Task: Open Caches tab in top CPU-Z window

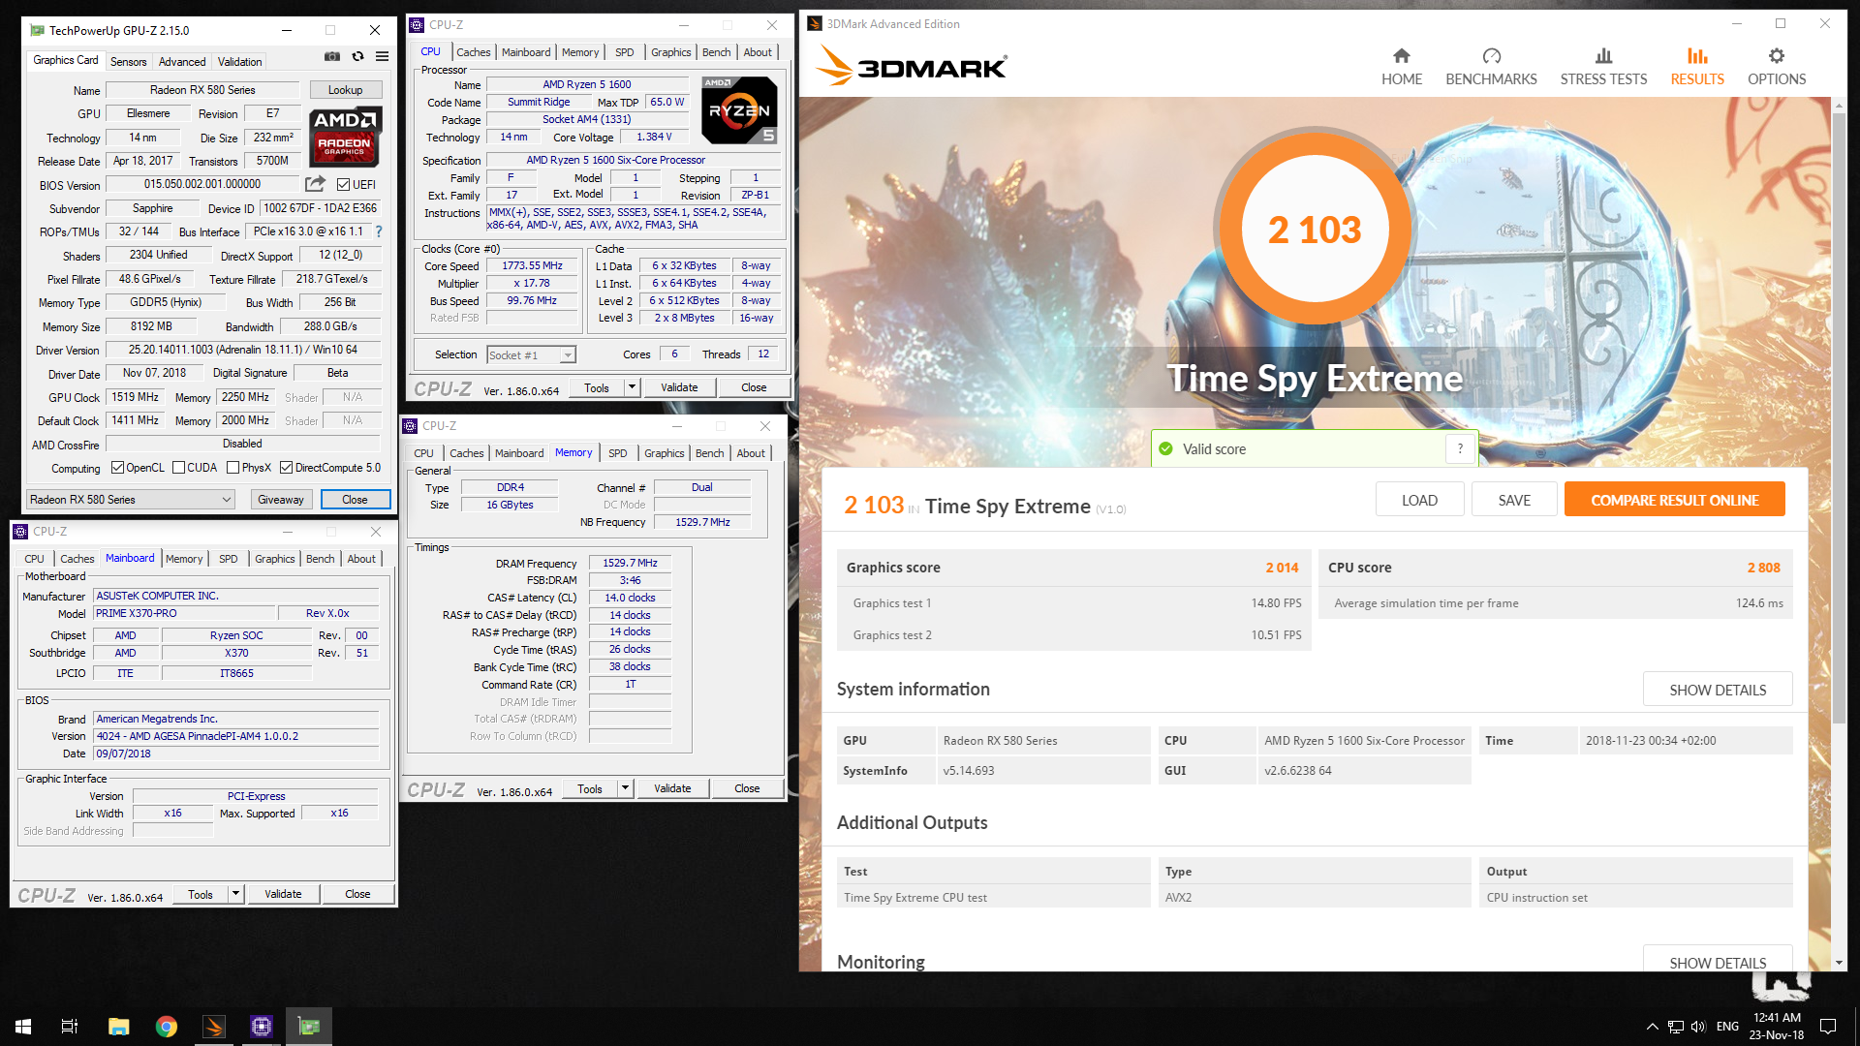Action: [x=473, y=52]
